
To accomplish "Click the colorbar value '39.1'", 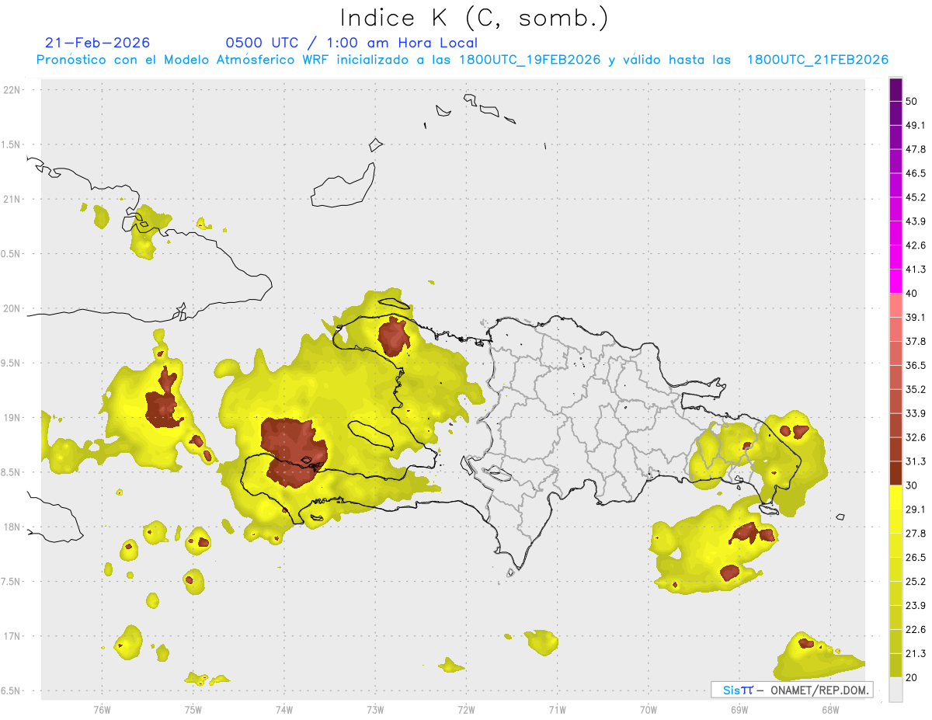I will tap(916, 318).
